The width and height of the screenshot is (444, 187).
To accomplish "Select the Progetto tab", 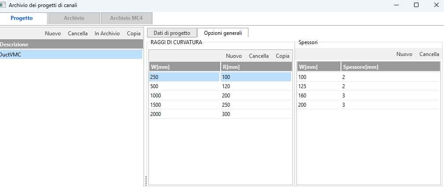I will point(22,18).
